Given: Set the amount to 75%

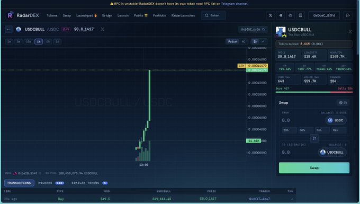Looking at the screenshot, I should pos(322,130).
